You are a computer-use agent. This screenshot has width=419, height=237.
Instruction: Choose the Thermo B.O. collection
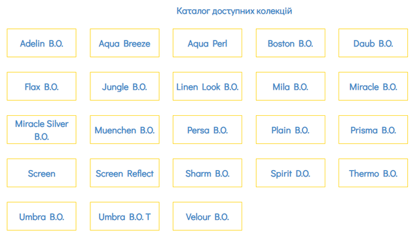point(373,173)
